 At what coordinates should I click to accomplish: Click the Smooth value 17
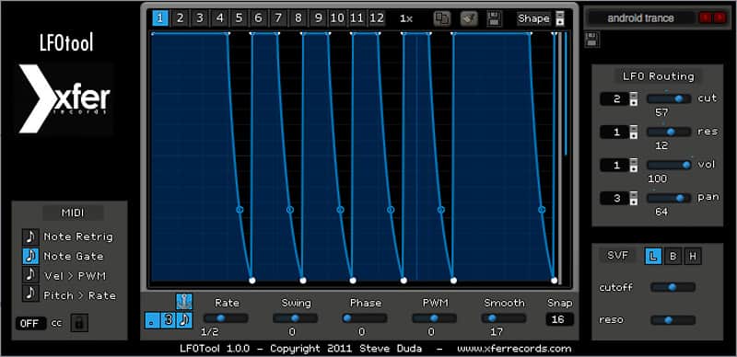click(497, 332)
